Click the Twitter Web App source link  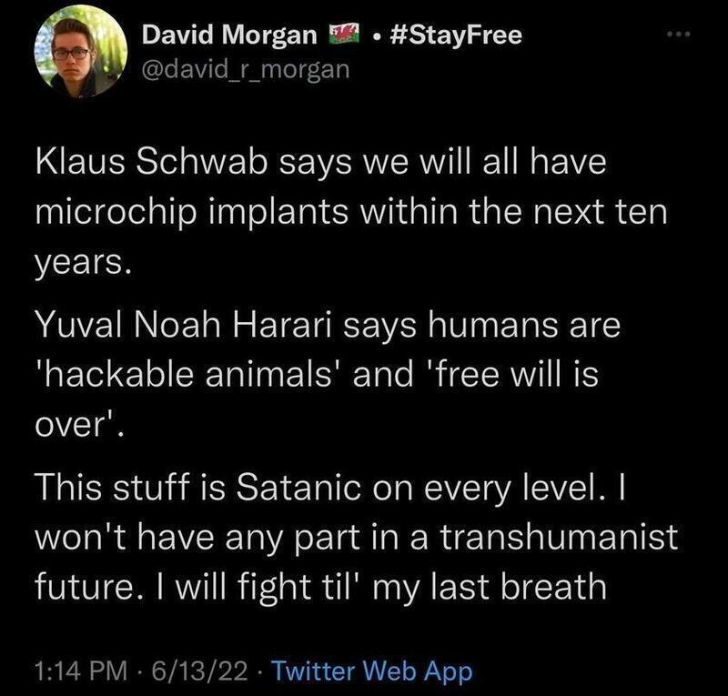(x=371, y=671)
